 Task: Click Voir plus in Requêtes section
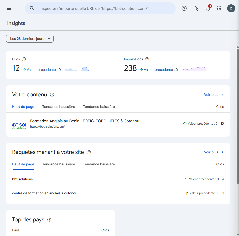(x=214, y=152)
